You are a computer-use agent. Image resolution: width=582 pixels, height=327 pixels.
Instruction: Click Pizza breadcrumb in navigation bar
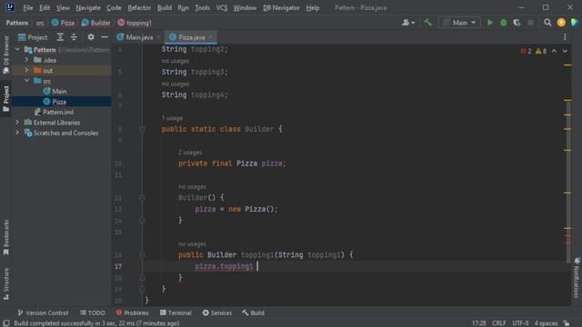pos(63,23)
